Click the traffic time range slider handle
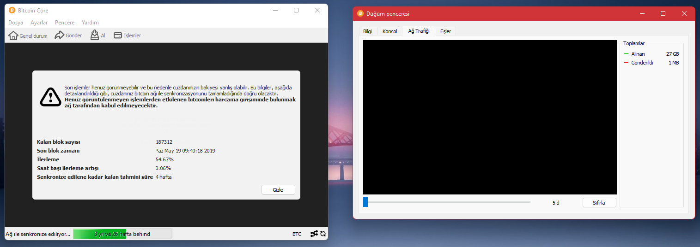 click(x=365, y=202)
